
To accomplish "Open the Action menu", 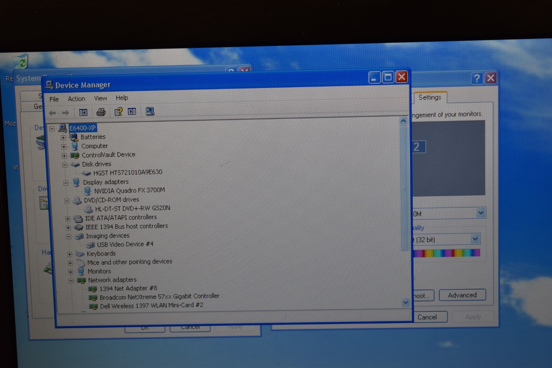I will (x=77, y=99).
